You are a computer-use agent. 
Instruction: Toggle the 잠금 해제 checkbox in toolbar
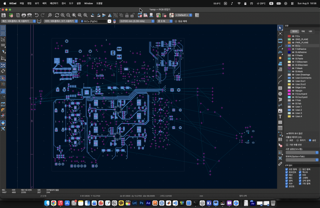pyautogui.click(x=176, y=21)
